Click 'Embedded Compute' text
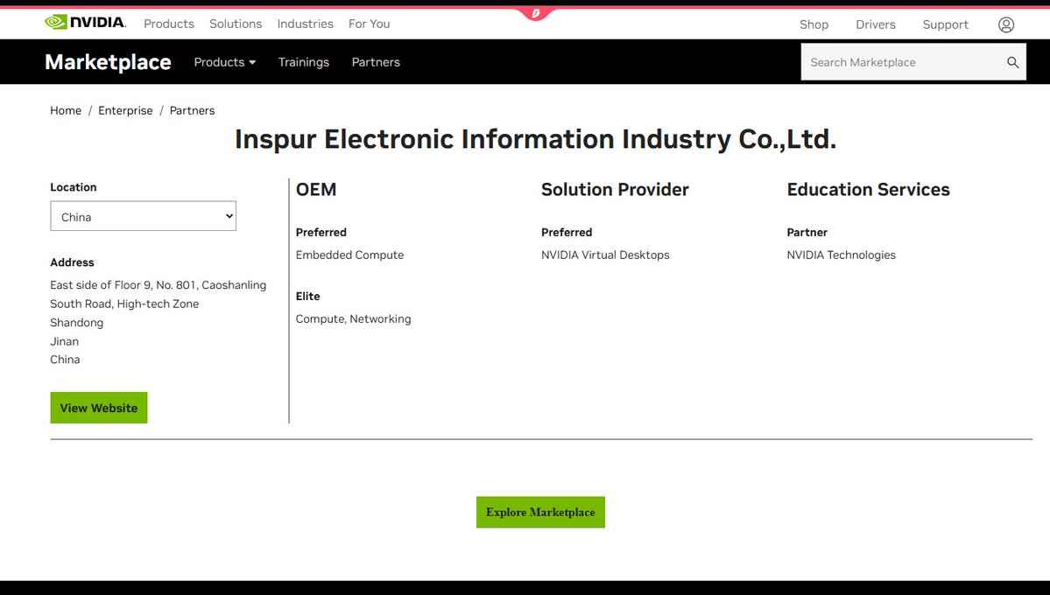Screen dimensions: 1050x595 tap(349, 255)
